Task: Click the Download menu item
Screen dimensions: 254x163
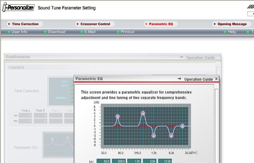Action: 56,32
